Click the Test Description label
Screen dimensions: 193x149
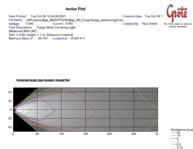[20, 27]
